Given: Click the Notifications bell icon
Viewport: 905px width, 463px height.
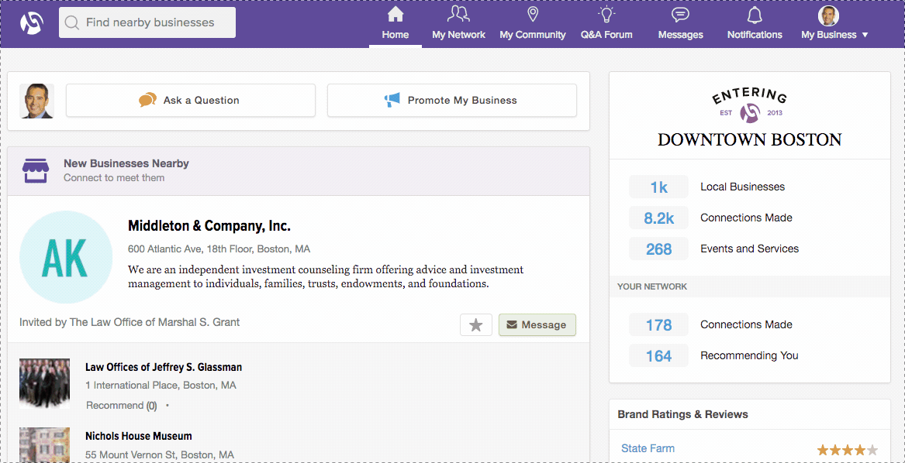Looking at the screenshot, I should point(755,15).
